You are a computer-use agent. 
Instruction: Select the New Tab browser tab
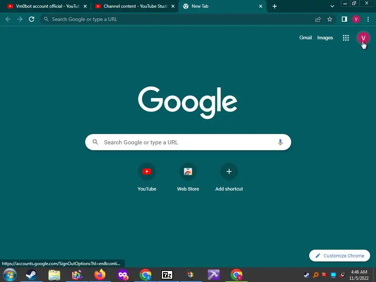tap(222, 6)
